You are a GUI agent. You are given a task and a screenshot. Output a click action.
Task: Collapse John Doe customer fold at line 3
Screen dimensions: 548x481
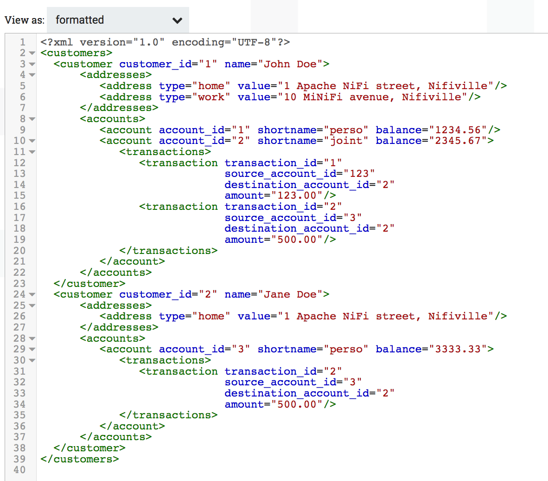pyautogui.click(x=32, y=65)
